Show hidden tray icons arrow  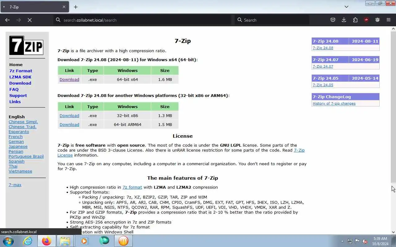[342, 241]
